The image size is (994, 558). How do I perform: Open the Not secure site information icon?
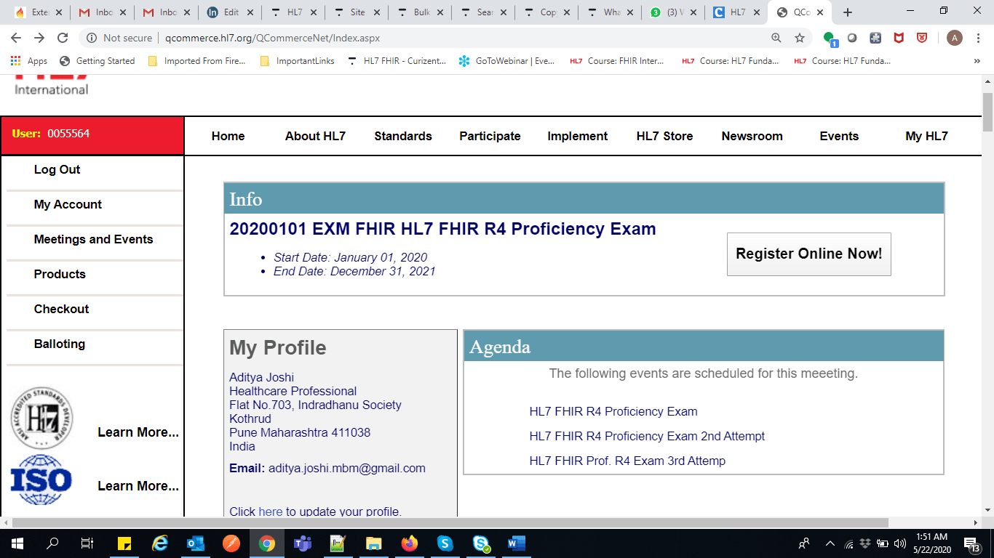pos(92,38)
